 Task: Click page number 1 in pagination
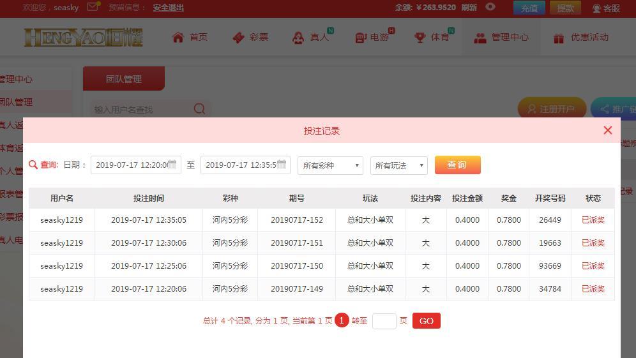[342, 320]
